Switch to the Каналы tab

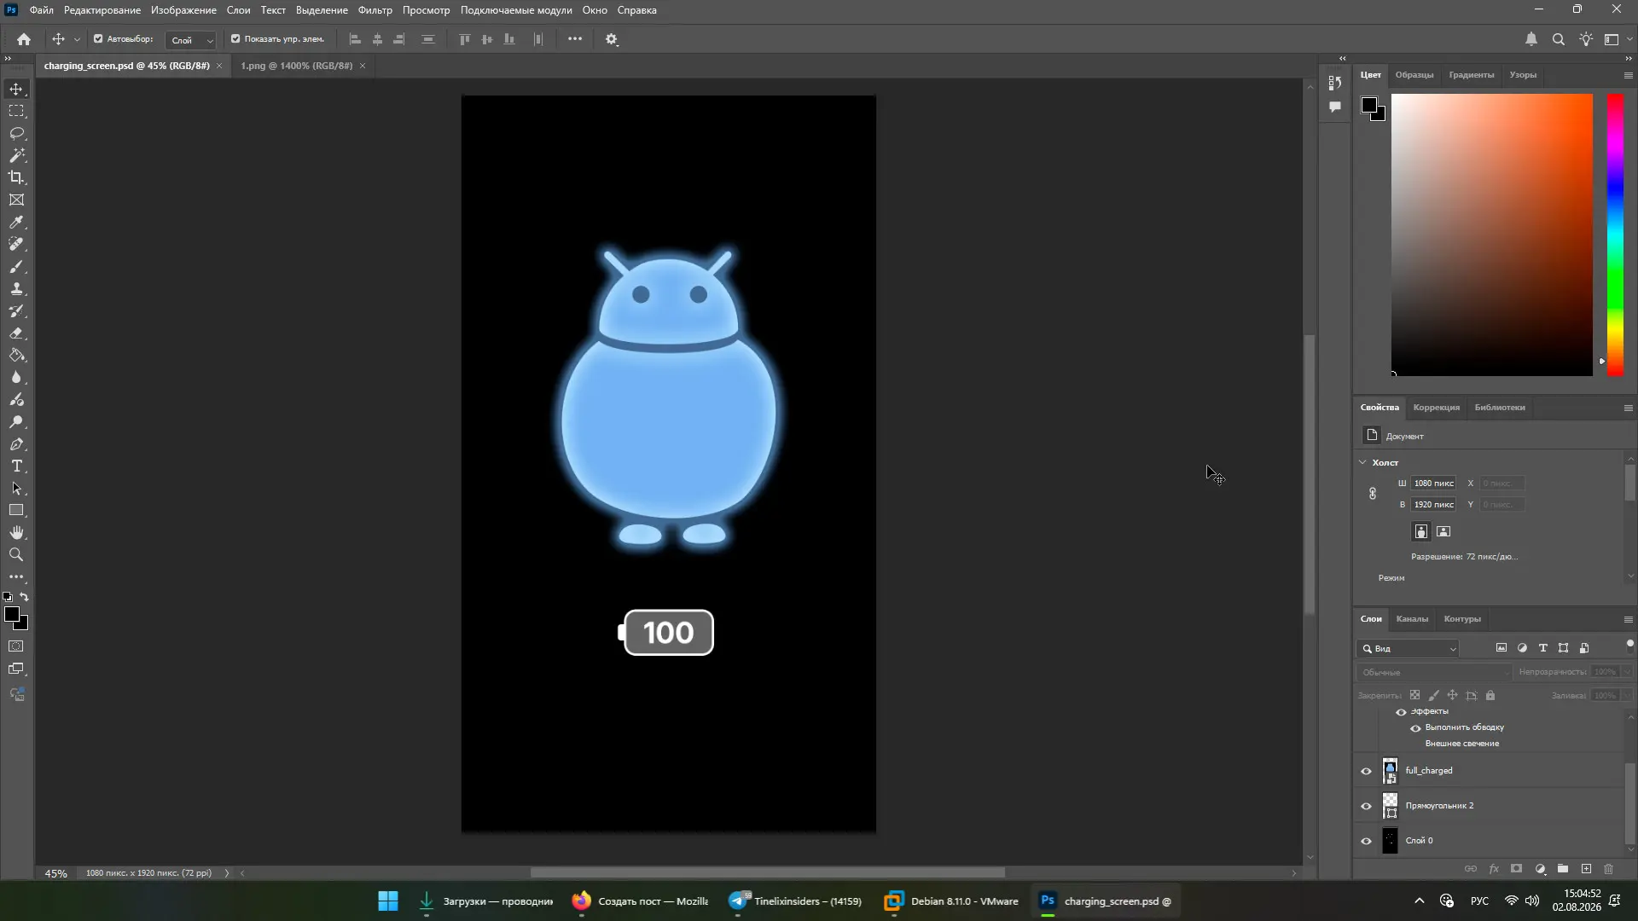(x=1412, y=619)
